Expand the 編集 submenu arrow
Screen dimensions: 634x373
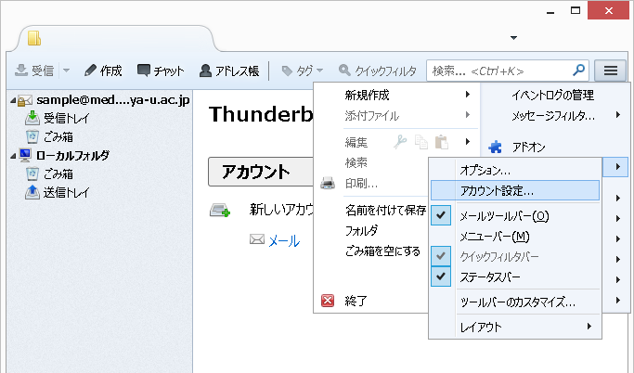(x=468, y=141)
